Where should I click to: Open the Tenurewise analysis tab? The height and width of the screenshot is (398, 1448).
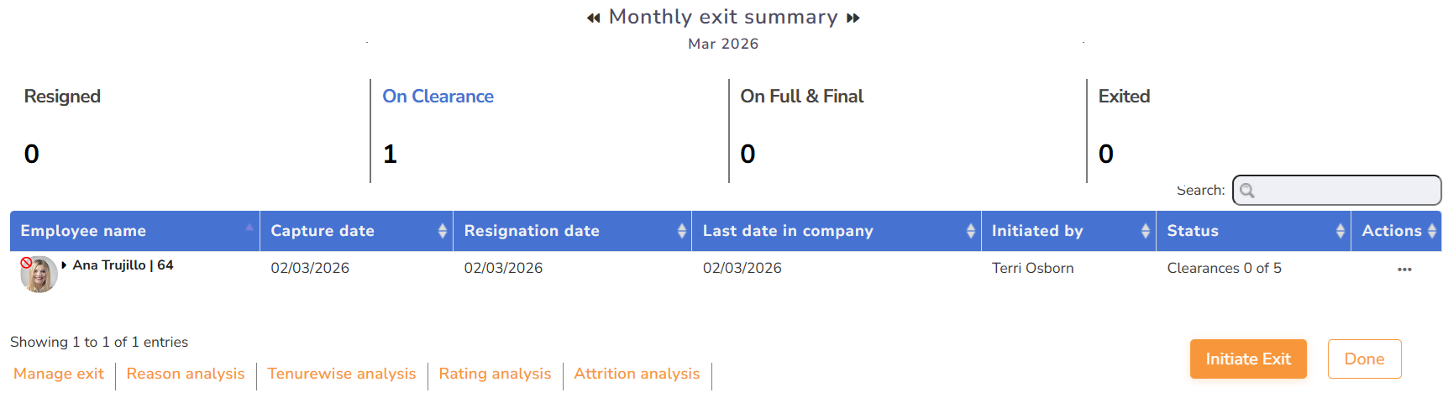342,374
